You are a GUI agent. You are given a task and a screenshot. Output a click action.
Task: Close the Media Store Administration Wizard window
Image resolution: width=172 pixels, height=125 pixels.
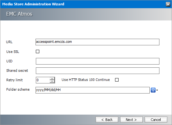[x=168, y=4]
